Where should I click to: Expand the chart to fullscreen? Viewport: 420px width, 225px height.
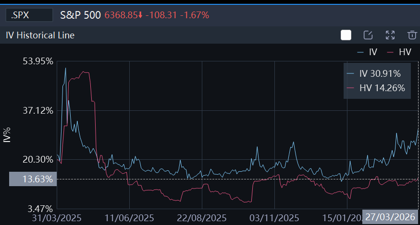click(390, 35)
